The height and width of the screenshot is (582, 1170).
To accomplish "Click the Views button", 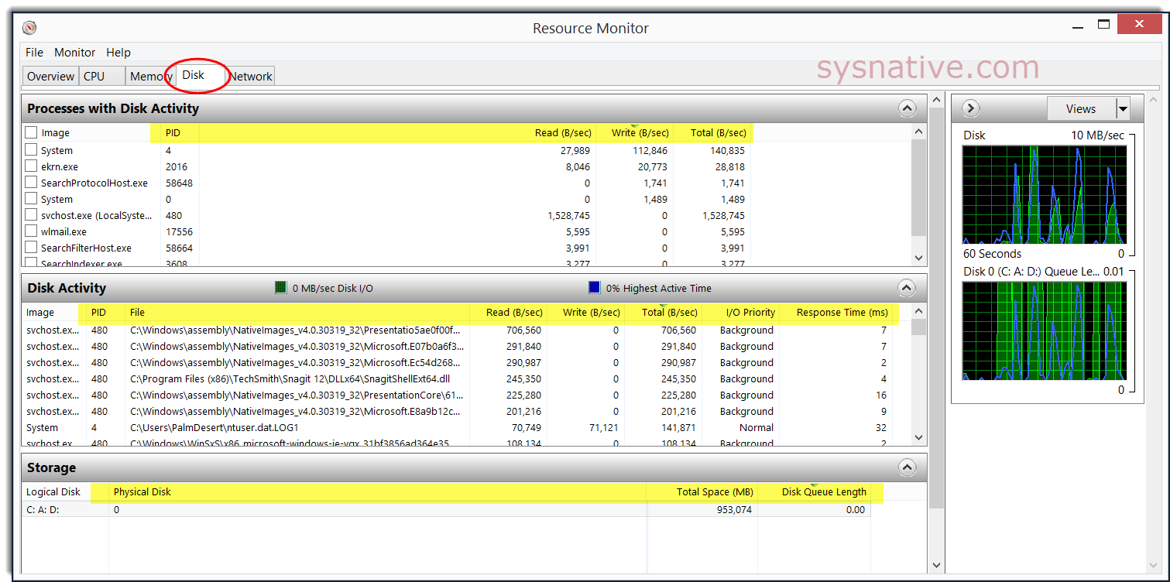I will point(1081,109).
